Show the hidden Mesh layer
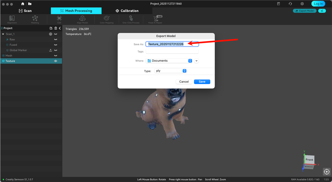This screenshot has height=182, width=332. 55,55
